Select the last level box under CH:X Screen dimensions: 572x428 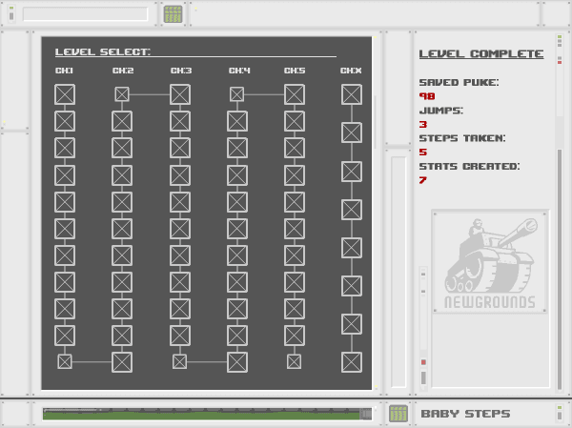352,362
